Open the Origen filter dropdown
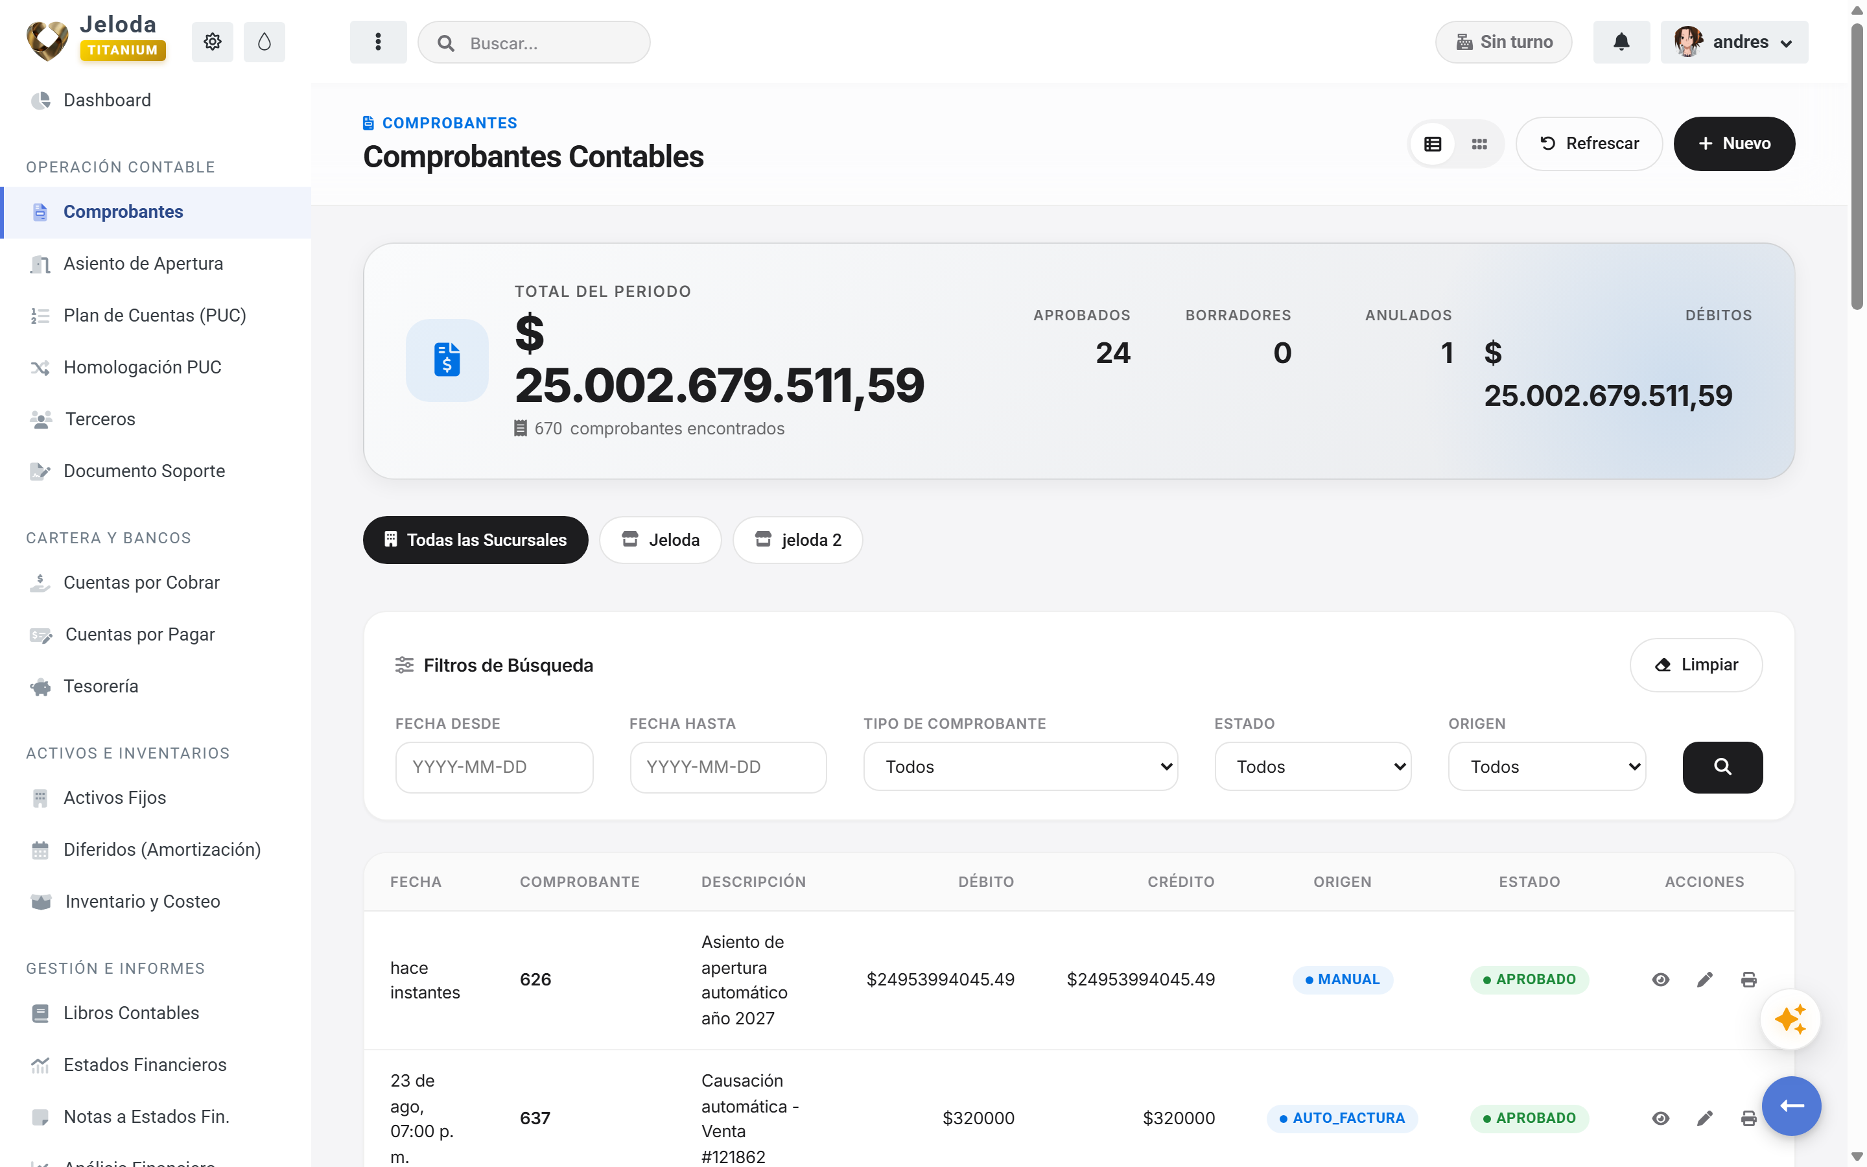This screenshot has width=1867, height=1167. pyautogui.click(x=1546, y=766)
